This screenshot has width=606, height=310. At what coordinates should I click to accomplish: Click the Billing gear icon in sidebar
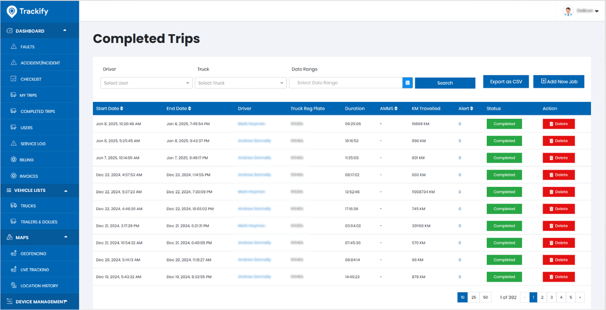tap(14, 160)
